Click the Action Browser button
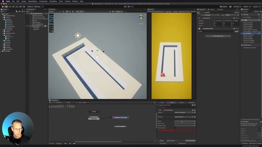The image size is (262, 147). click(190, 140)
